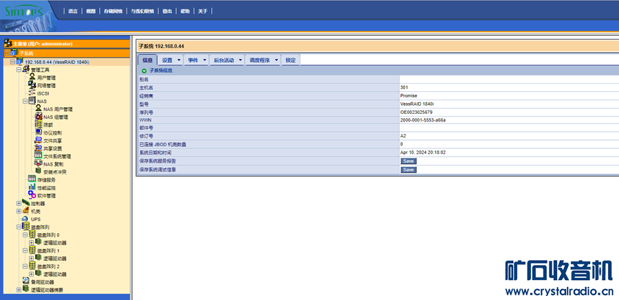Open the 存储网络 menu
Screen dimensions: 619x300
113,12
